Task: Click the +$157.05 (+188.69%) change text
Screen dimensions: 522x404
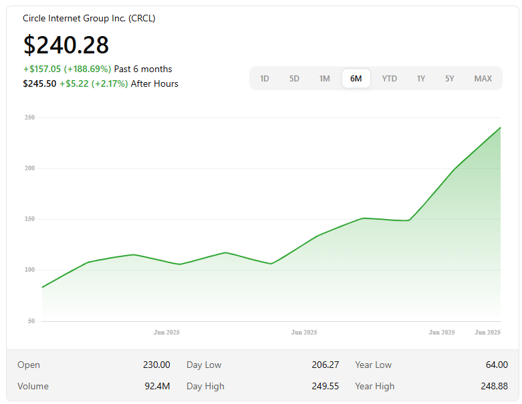Action: (x=67, y=69)
